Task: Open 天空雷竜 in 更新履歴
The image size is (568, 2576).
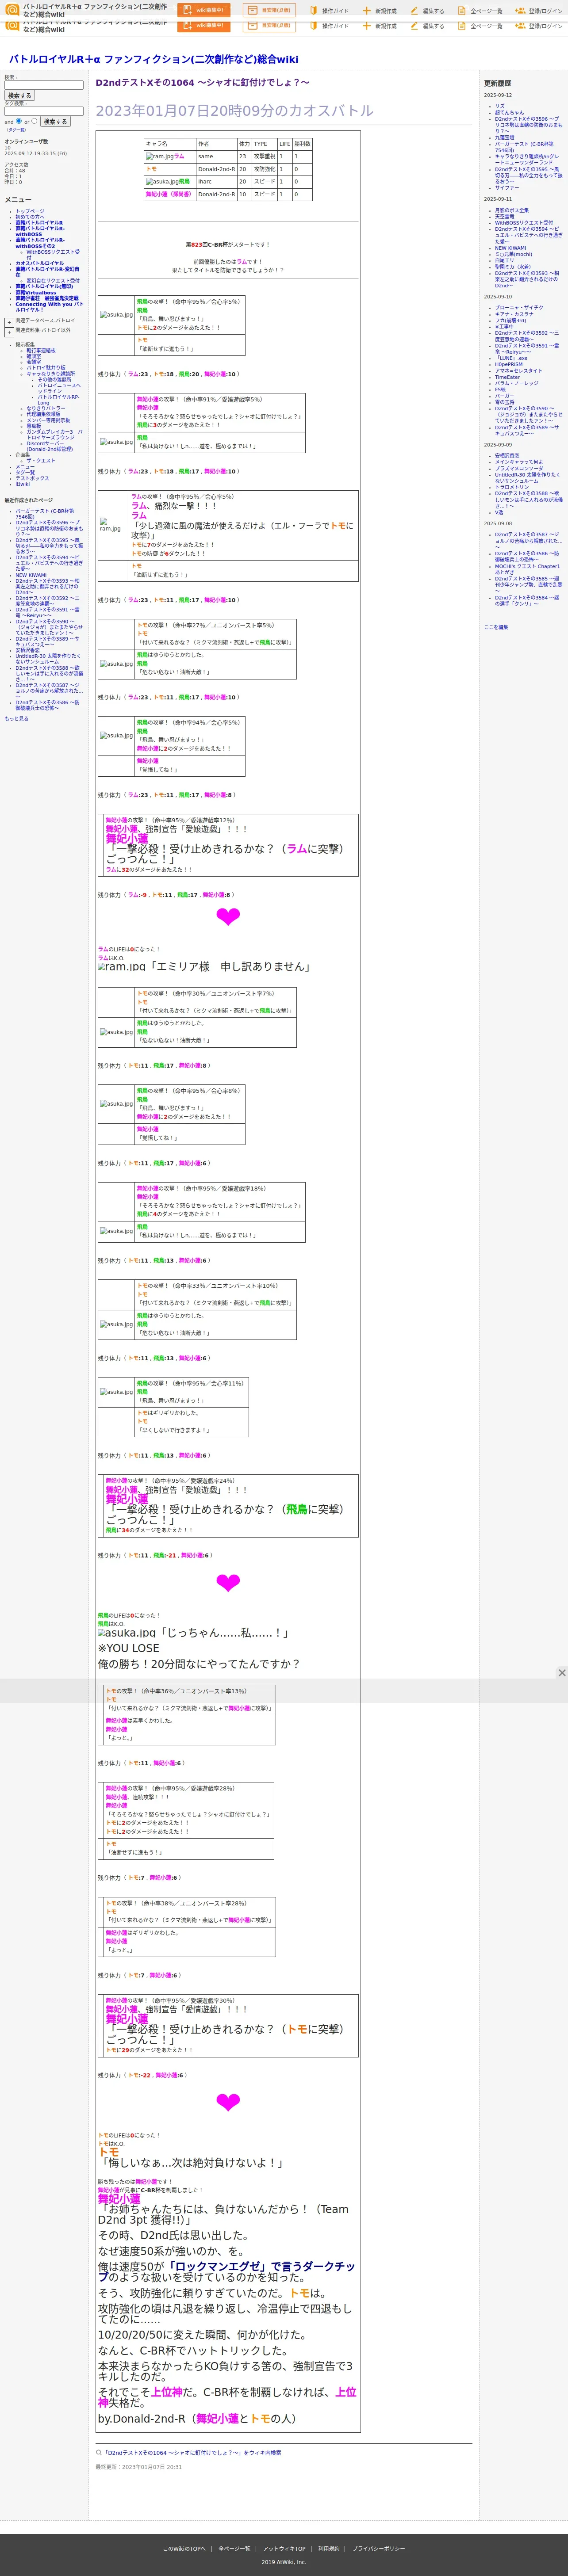Action: tap(505, 216)
